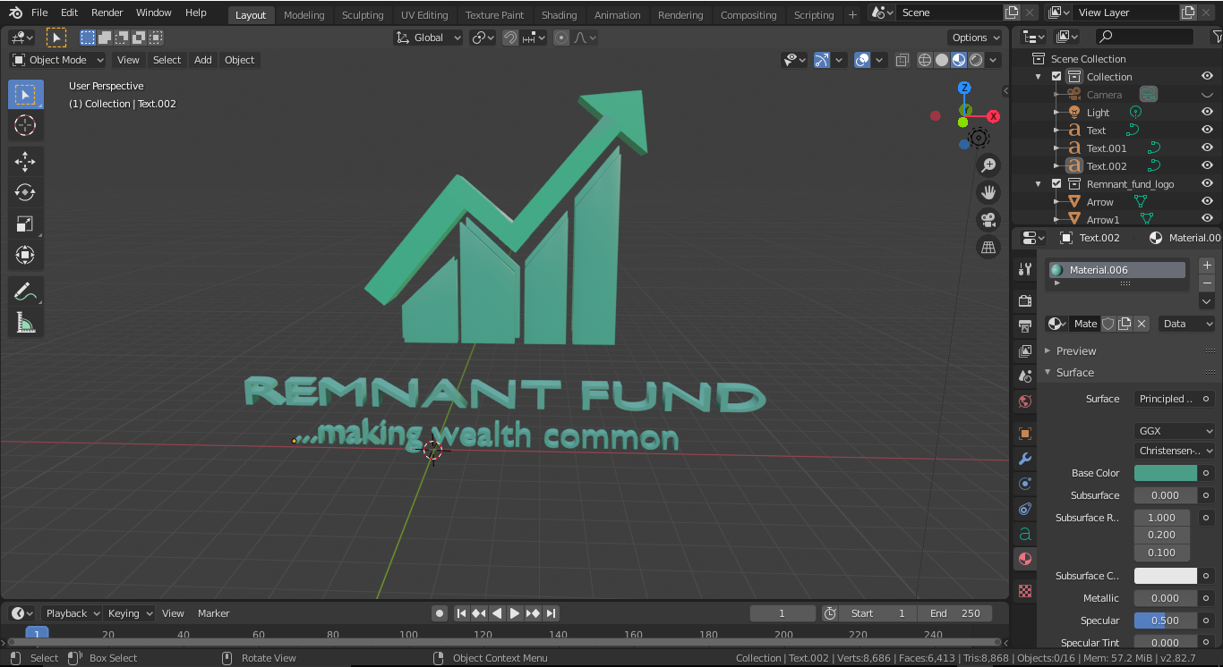Hide the Light object in outliner
This screenshot has width=1223, height=667.
(1207, 113)
